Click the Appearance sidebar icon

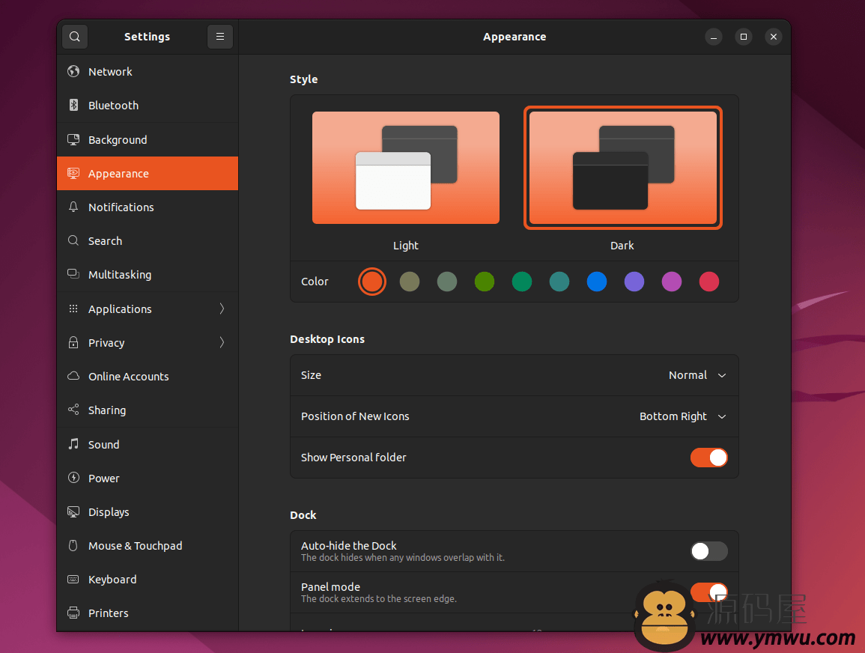pos(73,173)
